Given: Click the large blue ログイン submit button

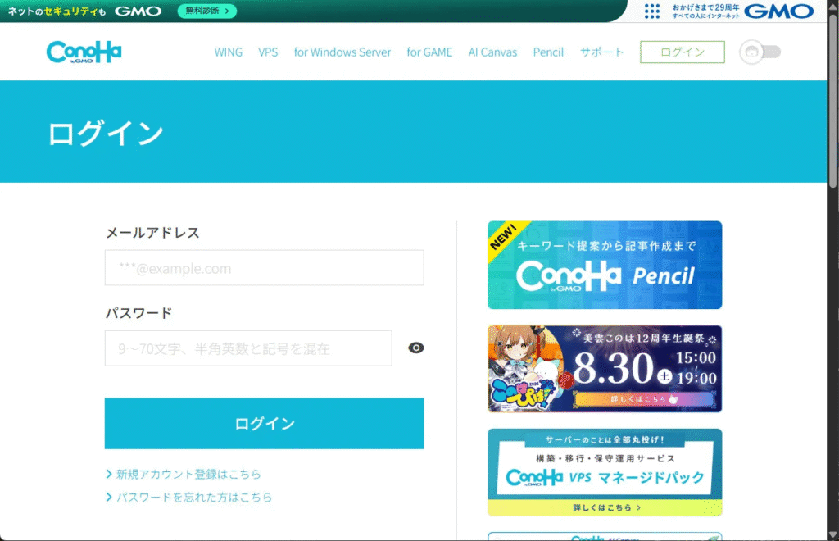Looking at the screenshot, I should [265, 423].
